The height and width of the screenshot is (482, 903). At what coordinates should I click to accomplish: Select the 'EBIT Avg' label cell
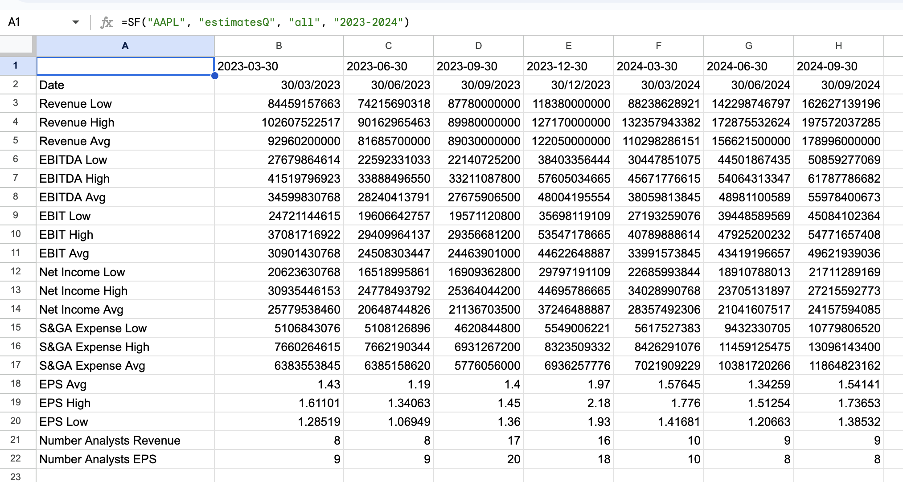pos(125,253)
